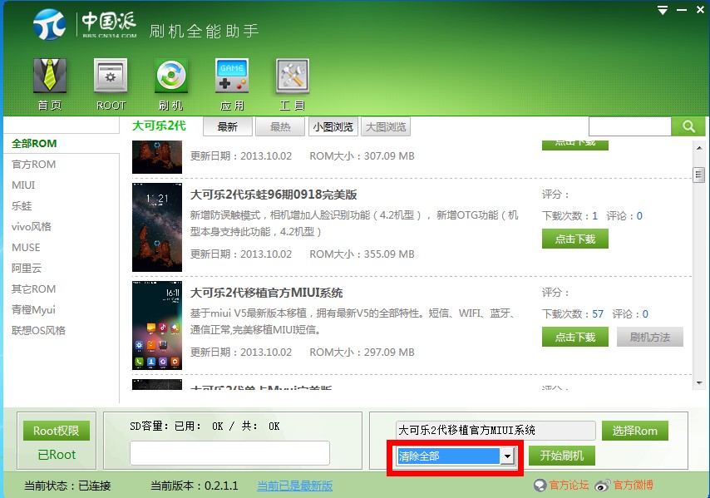The width and height of the screenshot is (710, 498).
Task: Open 刷机方法 for MIUI ROM
Action: tap(650, 338)
